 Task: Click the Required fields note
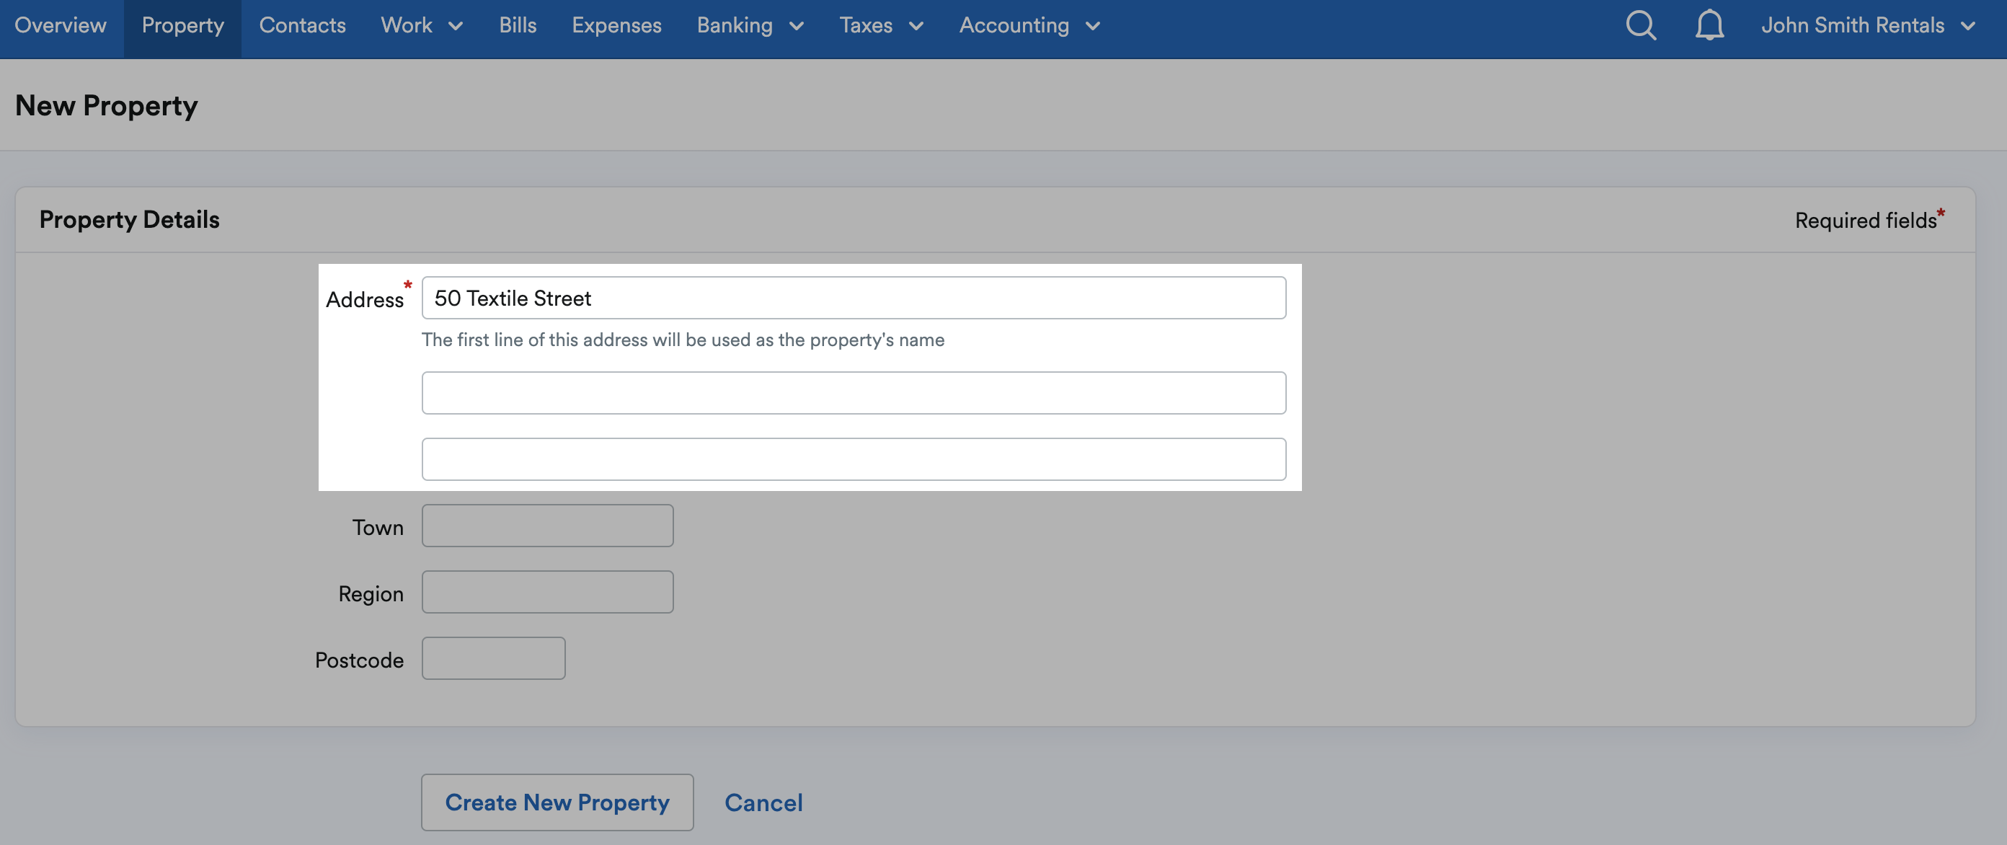click(x=1870, y=220)
